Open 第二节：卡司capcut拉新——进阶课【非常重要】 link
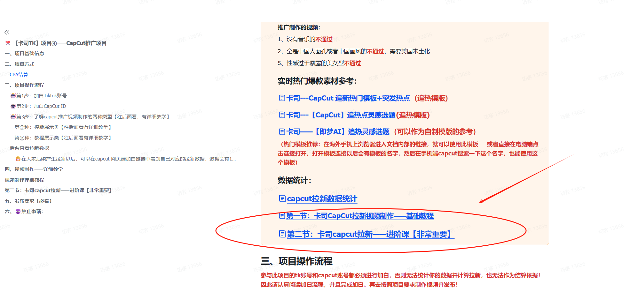This screenshot has width=631, height=291. [371, 234]
